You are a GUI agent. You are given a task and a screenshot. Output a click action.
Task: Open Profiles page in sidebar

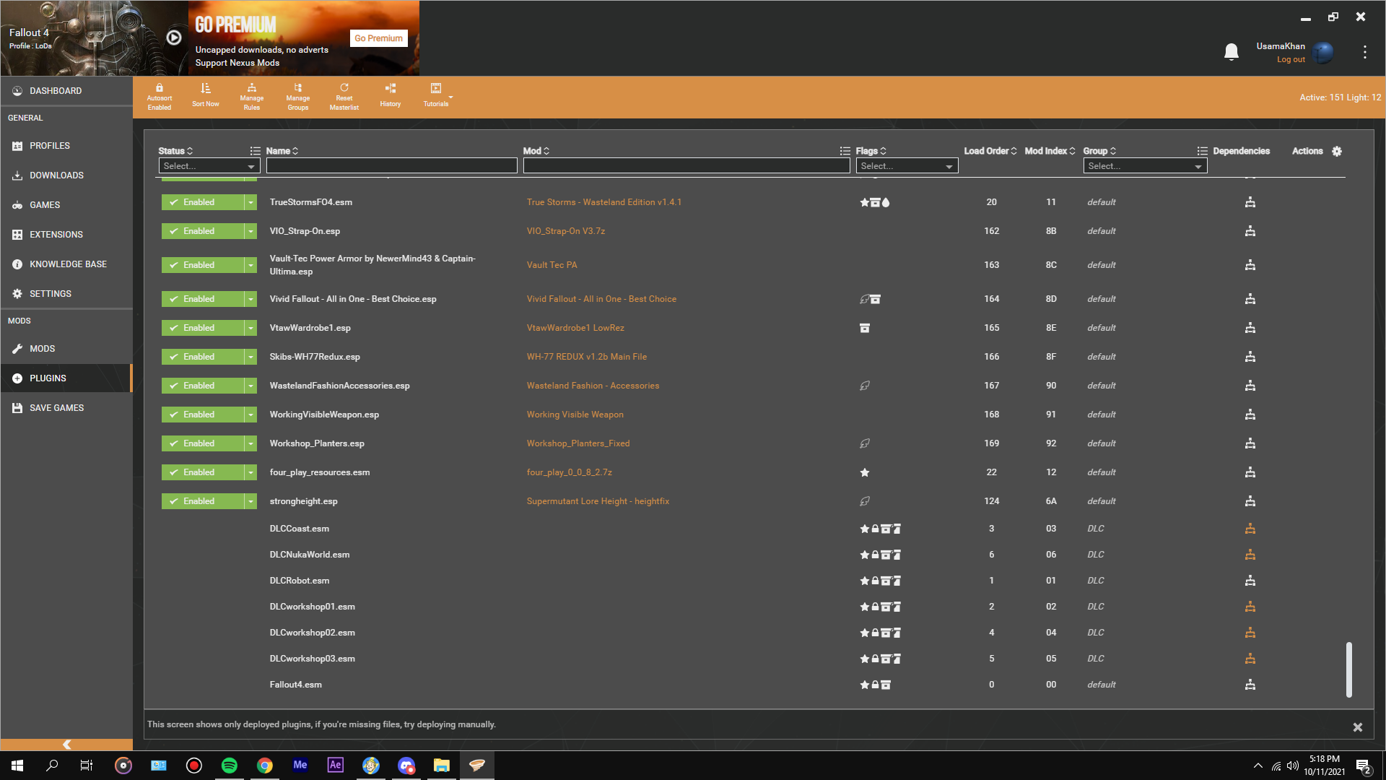pyautogui.click(x=66, y=146)
